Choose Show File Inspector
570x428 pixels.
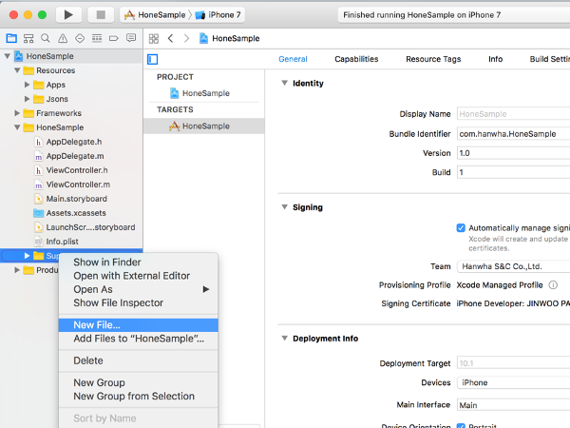[x=138, y=302]
